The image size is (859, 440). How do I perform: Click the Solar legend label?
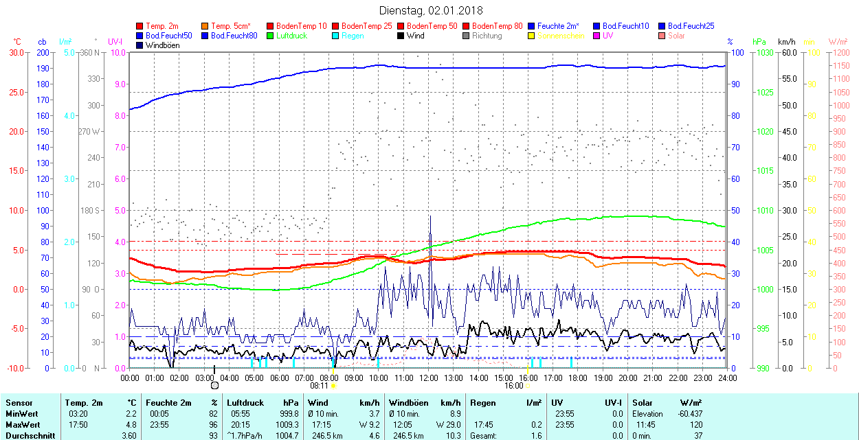pyautogui.click(x=676, y=36)
